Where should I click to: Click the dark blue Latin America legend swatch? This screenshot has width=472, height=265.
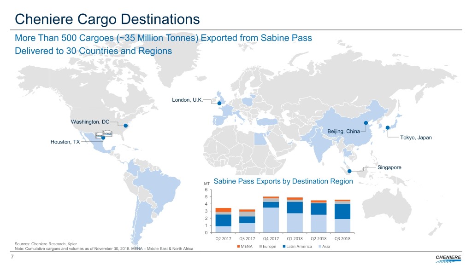tap(285, 247)
